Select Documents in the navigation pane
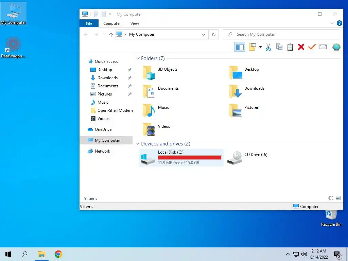The image size is (348, 261). (x=108, y=86)
